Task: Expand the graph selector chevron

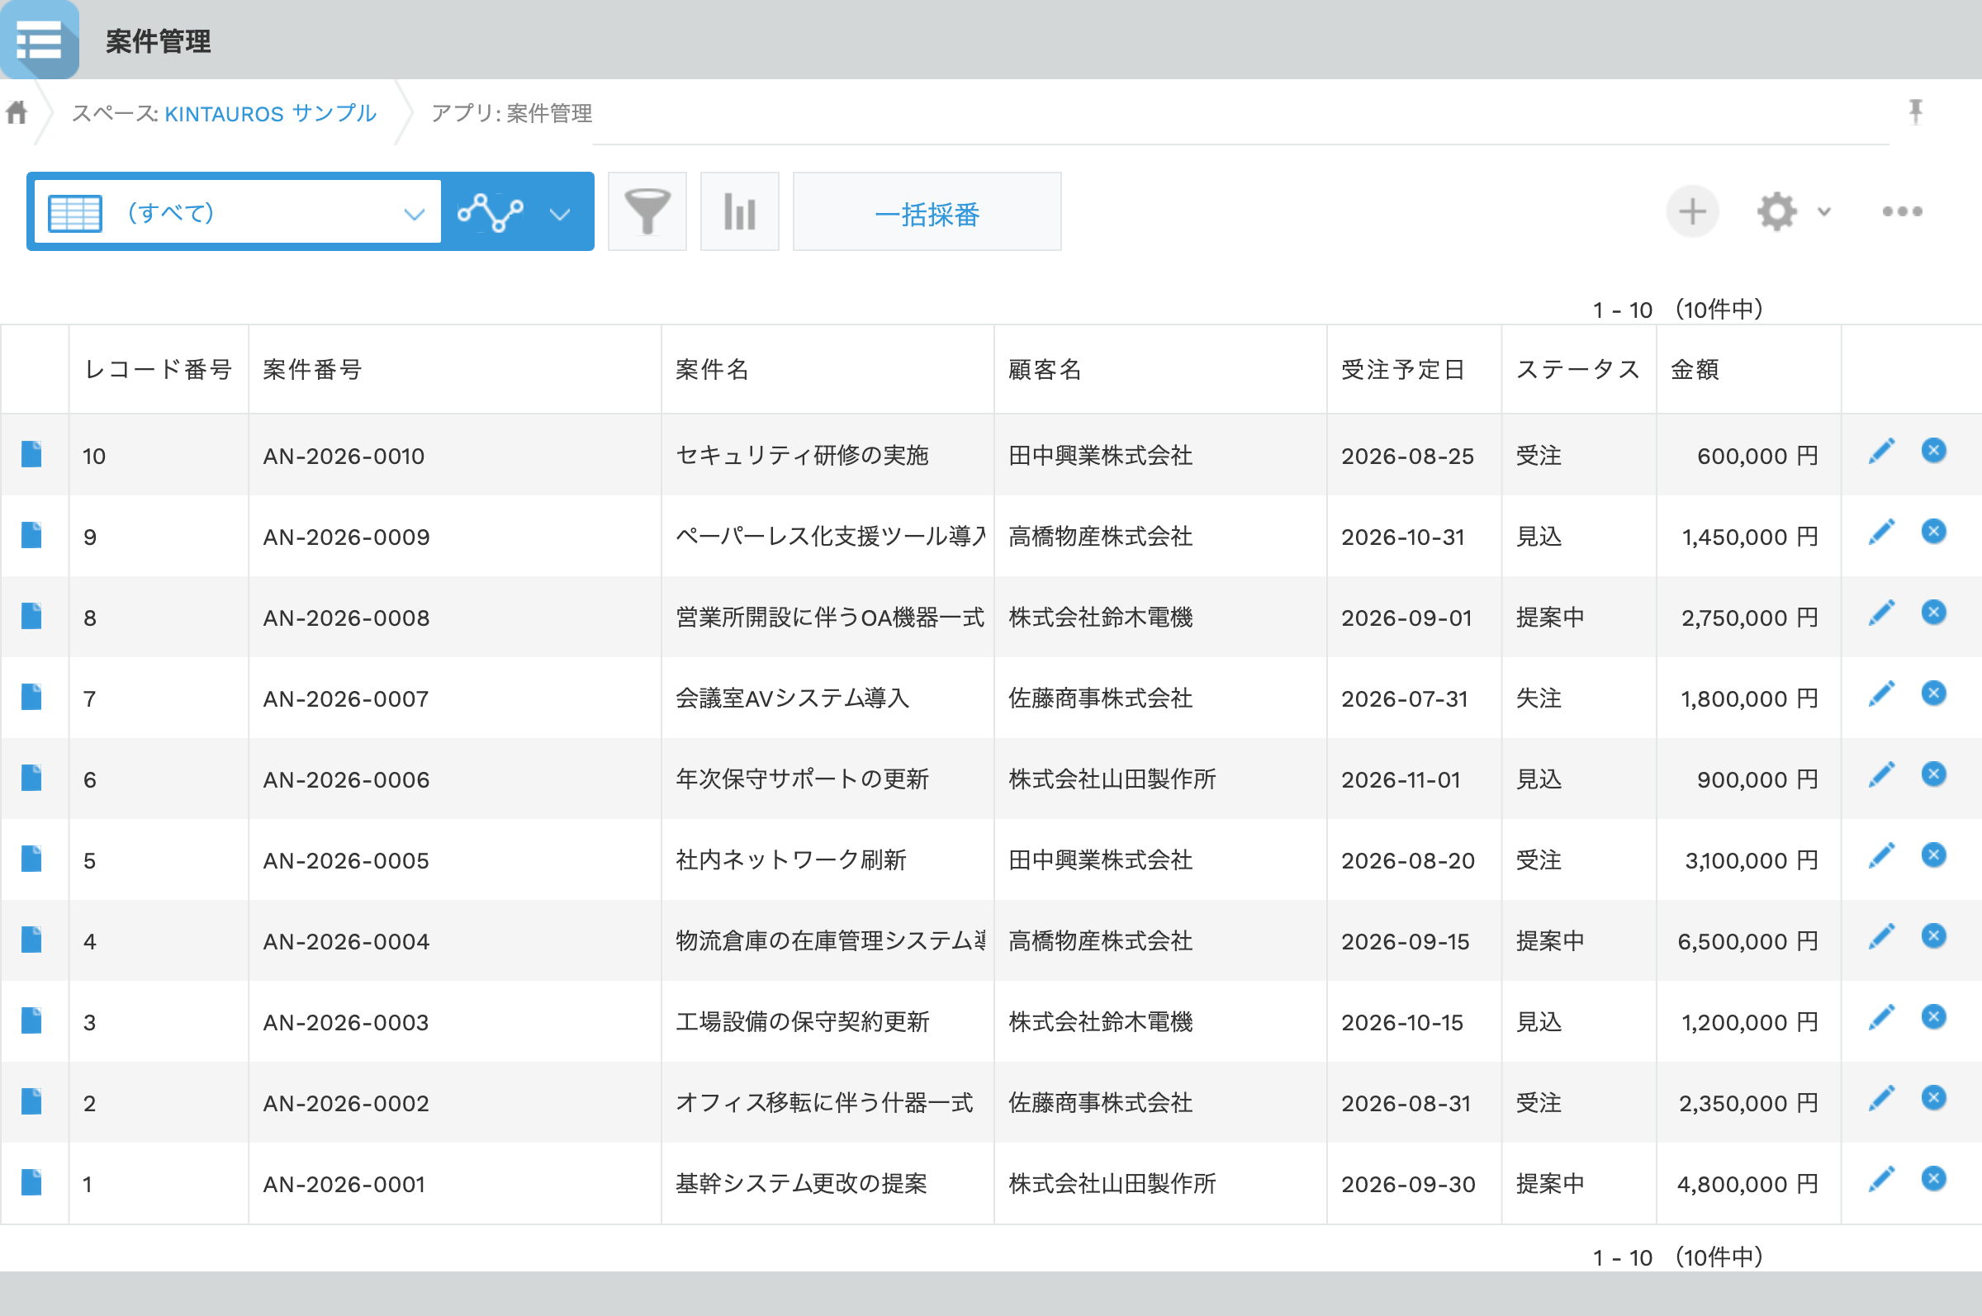Action: [560, 214]
